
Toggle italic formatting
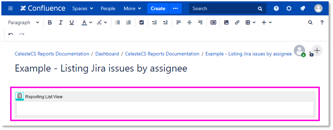pyautogui.click(x=61, y=22)
